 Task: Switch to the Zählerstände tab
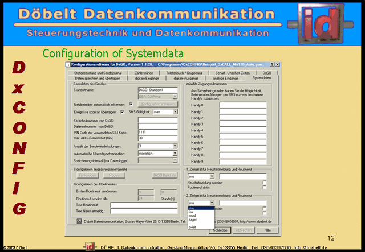144,73
